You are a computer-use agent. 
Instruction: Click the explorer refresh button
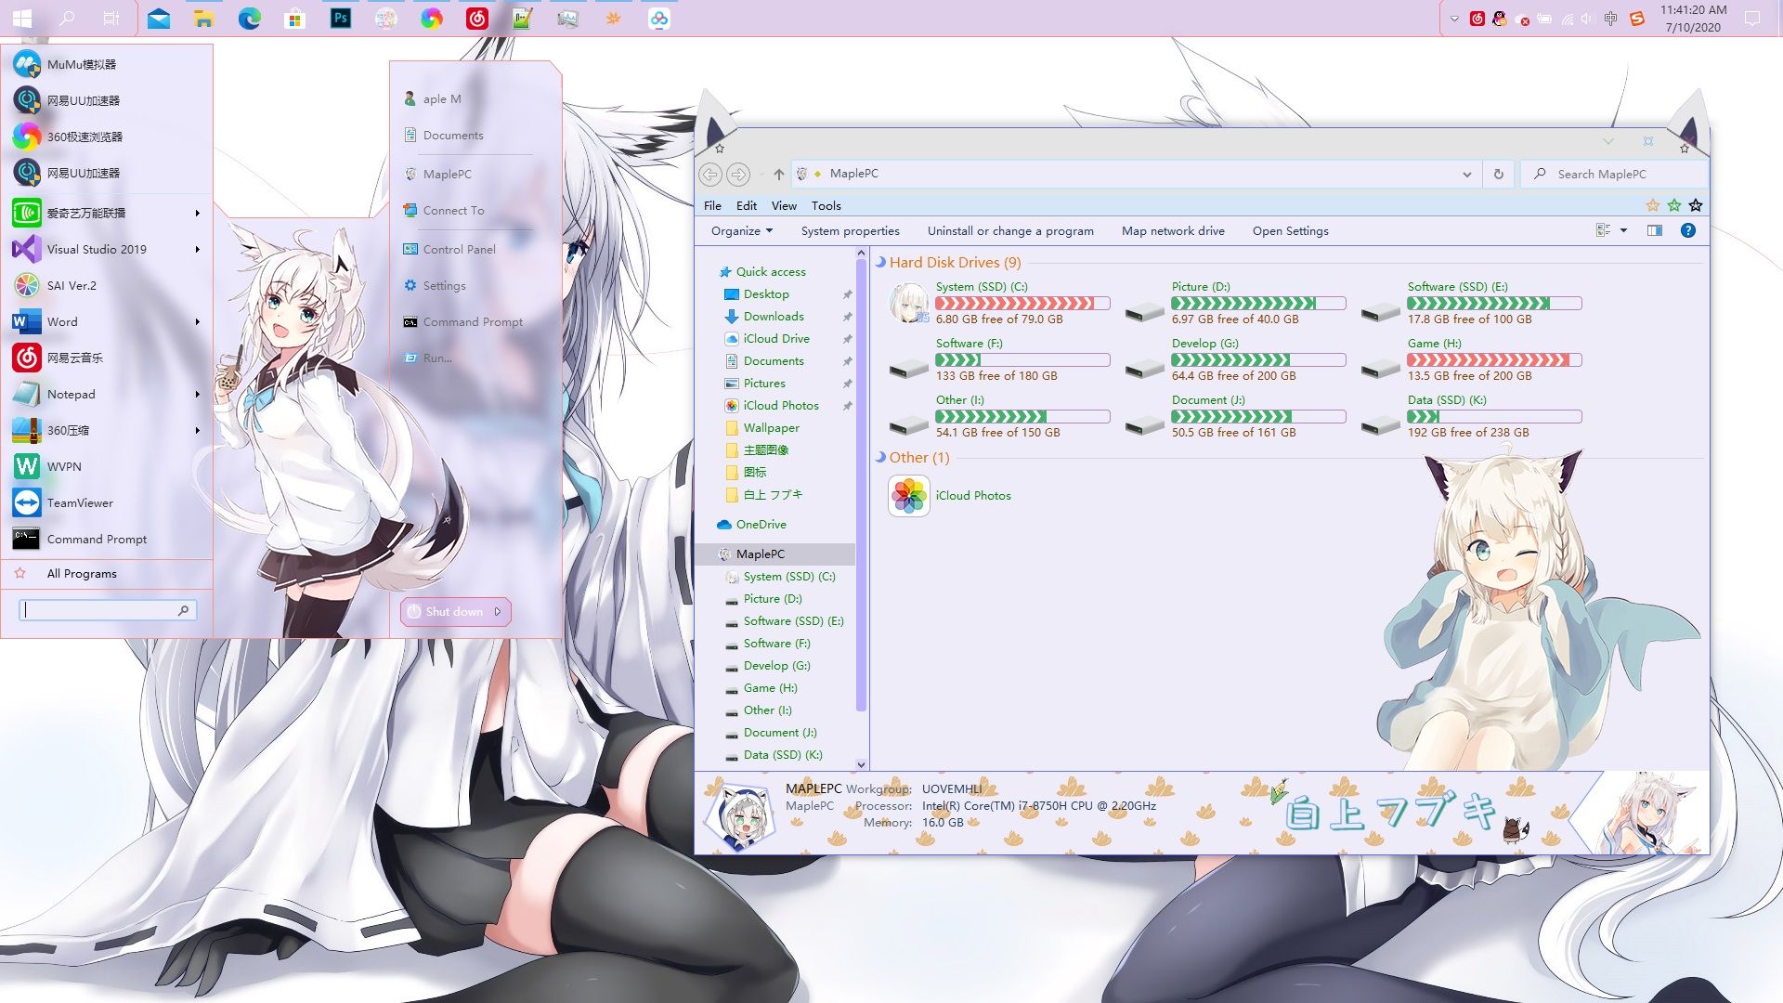[1498, 174]
